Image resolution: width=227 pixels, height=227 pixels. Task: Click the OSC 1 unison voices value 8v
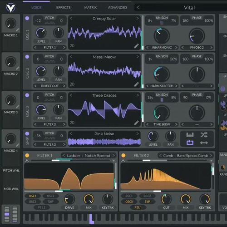point(150,20)
